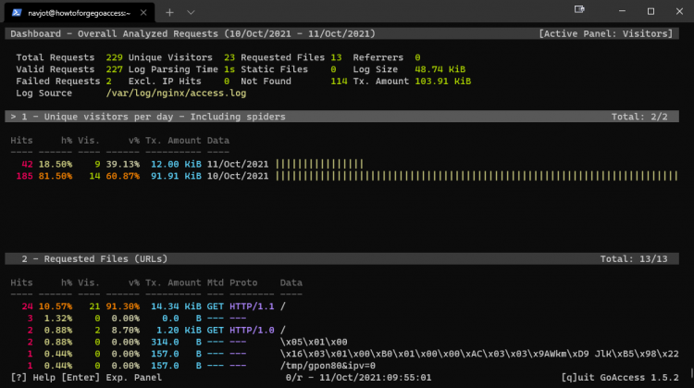The image size is (694, 388).
Task: Click the [?] Help option at bottom
Action: pos(33,378)
